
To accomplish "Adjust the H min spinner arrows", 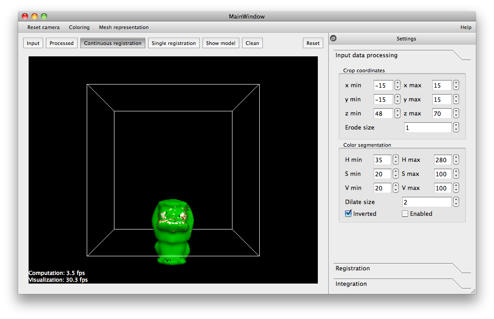I will pos(396,159).
